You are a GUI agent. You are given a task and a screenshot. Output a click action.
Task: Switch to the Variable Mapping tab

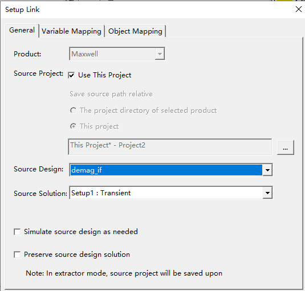pos(71,31)
